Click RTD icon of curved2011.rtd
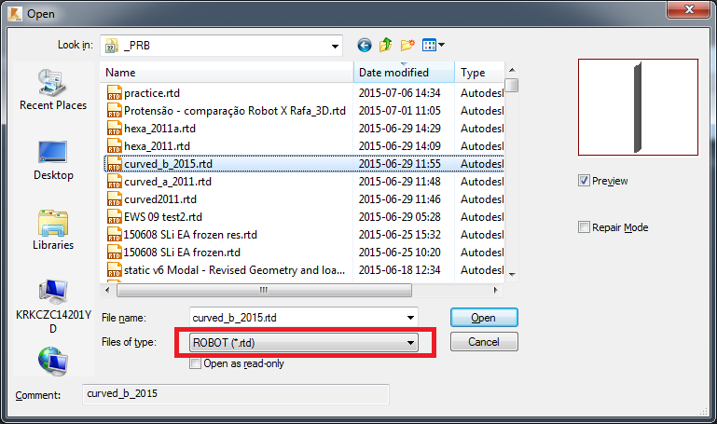 (115, 199)
